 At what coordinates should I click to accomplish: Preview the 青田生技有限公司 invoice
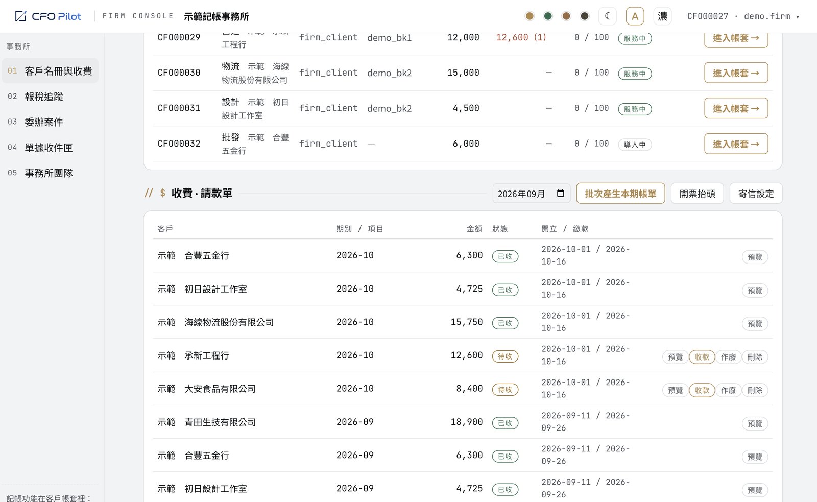pyautogui.click(x=755, y=423)
